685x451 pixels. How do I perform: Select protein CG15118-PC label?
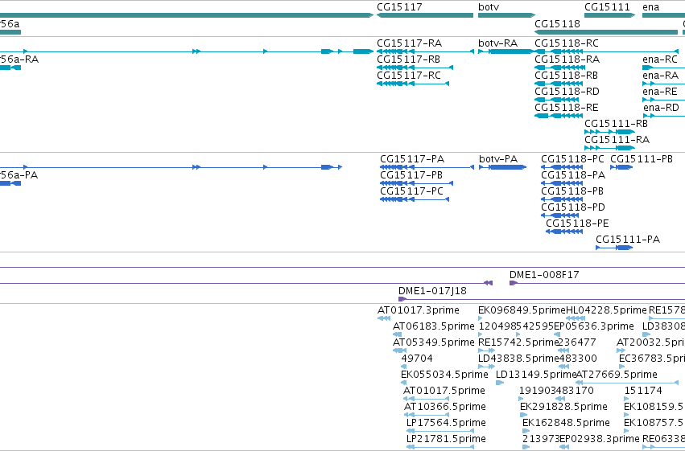pyautogui.click(x=573, y=159)
